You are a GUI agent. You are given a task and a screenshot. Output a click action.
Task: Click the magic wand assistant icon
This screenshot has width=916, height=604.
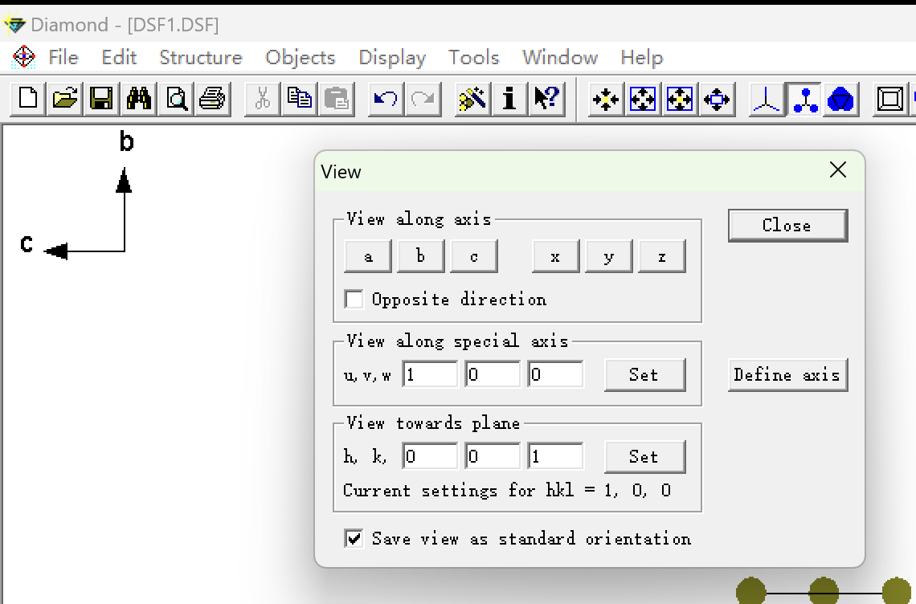click(x=472, y=99)
